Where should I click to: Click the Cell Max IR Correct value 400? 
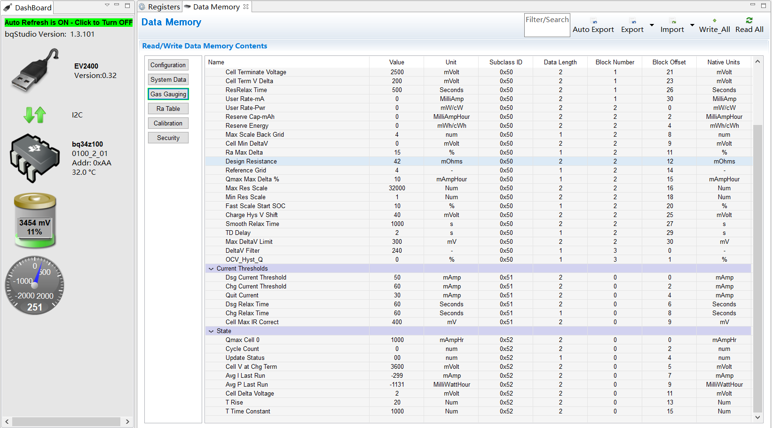point(397,322)
